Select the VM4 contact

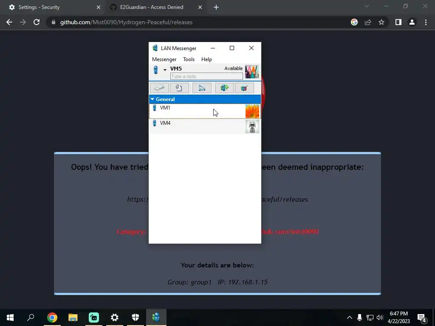click(x=205, y=126)
